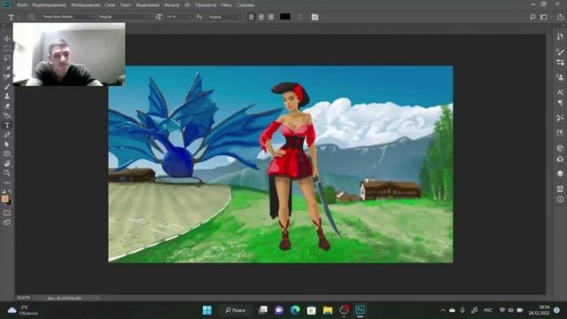Click the РУС language indicator
The height and width of the screenshot is (319, 567).
(488, 310)
